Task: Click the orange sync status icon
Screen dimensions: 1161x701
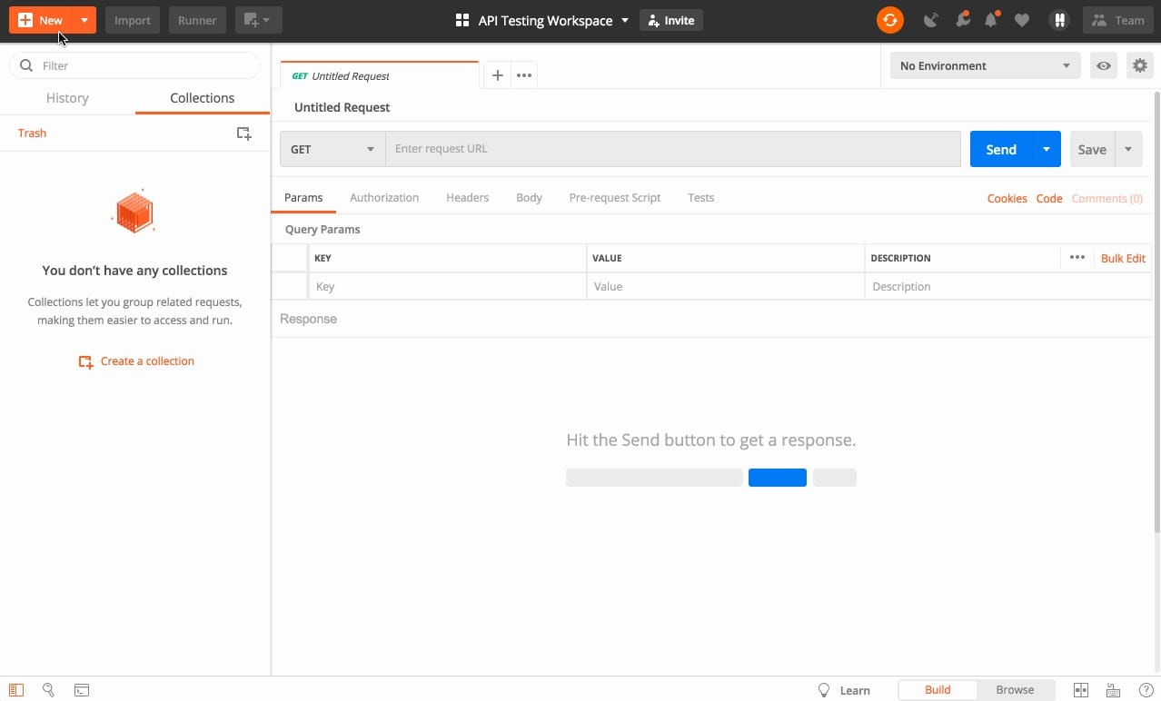Action: (889, 20)
